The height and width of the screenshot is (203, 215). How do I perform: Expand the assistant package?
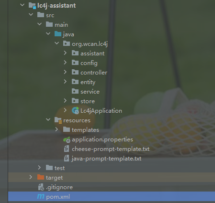point(65,53)
